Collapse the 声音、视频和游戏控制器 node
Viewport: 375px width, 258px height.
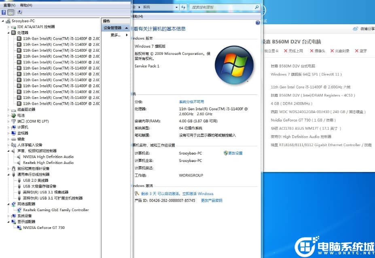8,151
